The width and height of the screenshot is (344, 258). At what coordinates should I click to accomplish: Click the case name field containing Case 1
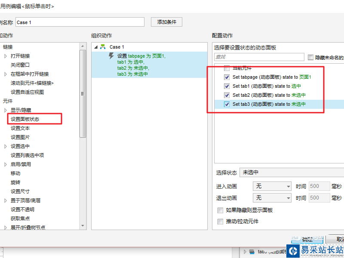click(80, 22)
